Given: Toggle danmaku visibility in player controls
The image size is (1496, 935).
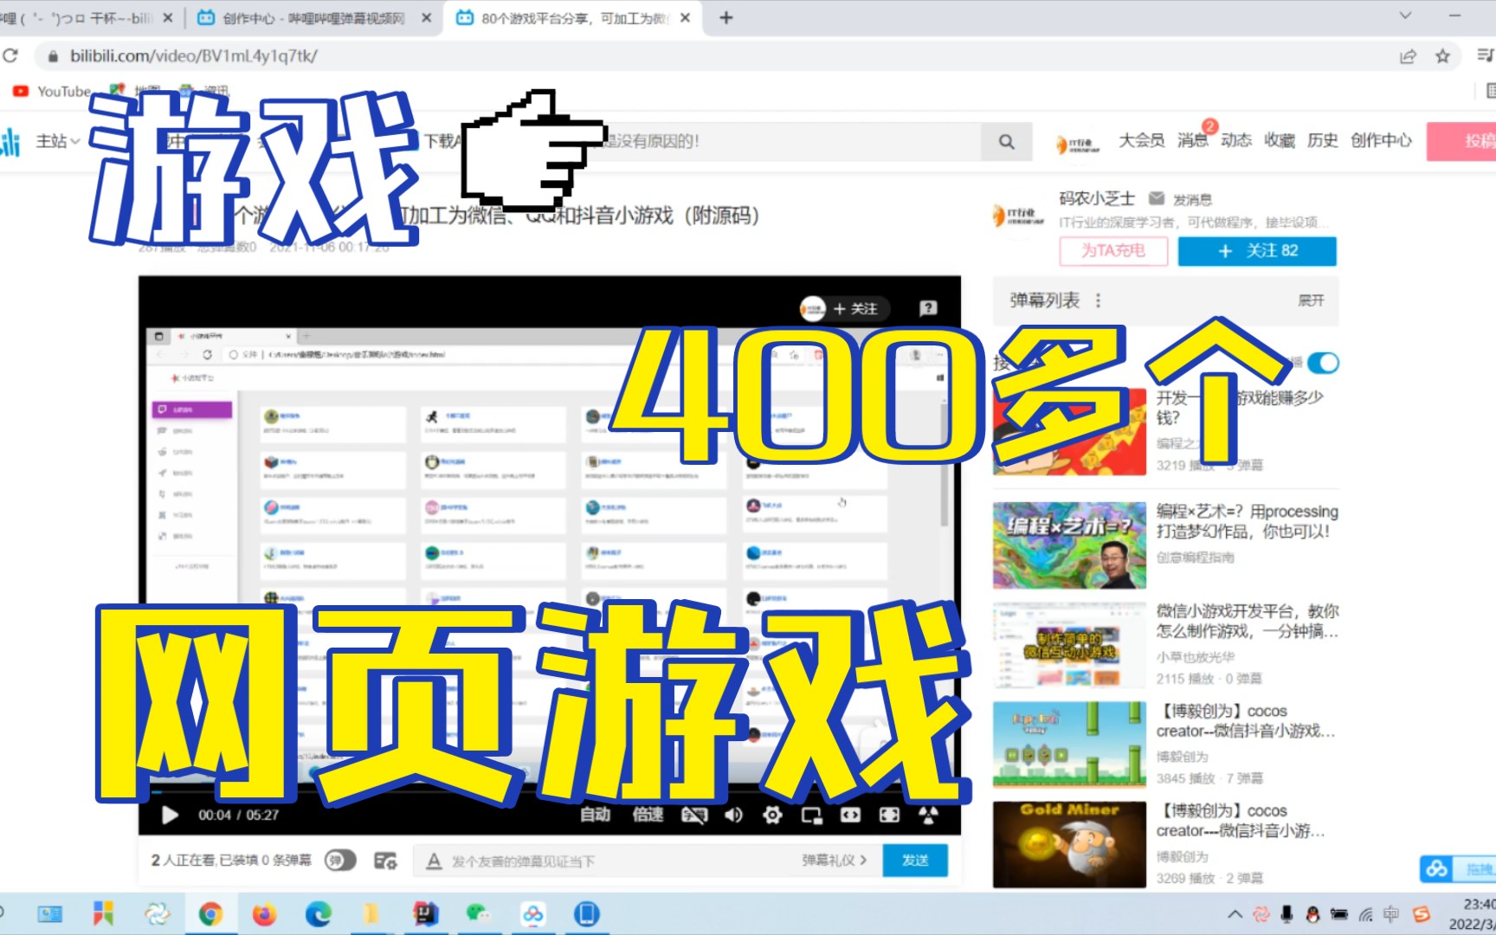Looking at the screenshot, I should [694, 815].
